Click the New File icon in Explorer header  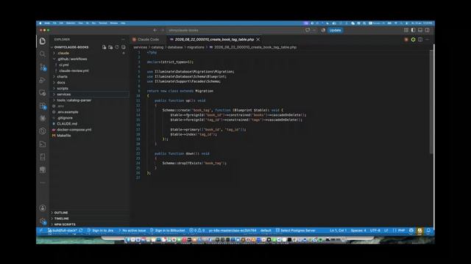tap(104, 47)
